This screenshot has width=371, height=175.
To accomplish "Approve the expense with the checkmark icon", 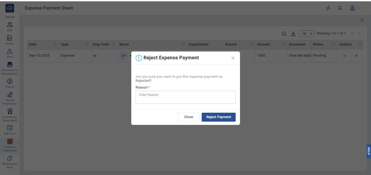I will (x=345, y=56).
